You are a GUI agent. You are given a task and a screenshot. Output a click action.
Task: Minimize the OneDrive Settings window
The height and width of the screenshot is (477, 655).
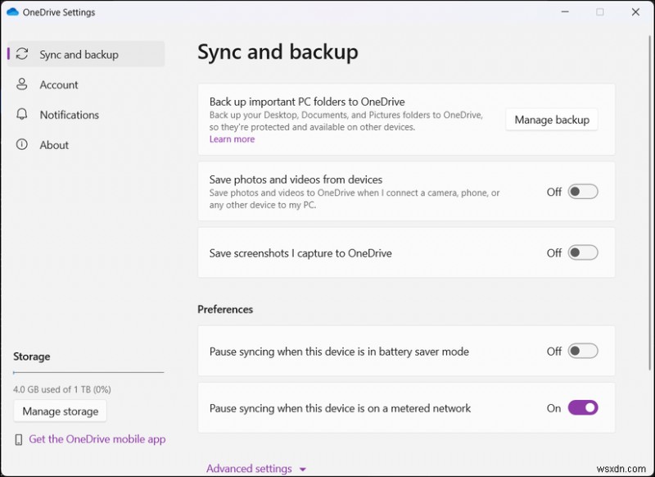coord(565,12)
